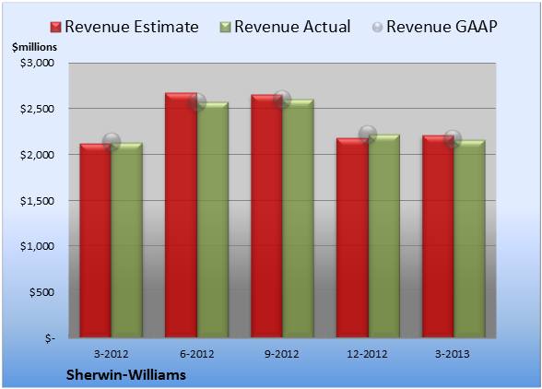
Task: Click the Sherwin-Williams company title
Action: 126,375
